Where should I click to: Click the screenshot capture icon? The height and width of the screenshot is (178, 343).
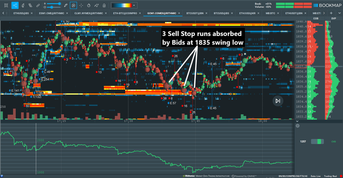click(6, 5)
